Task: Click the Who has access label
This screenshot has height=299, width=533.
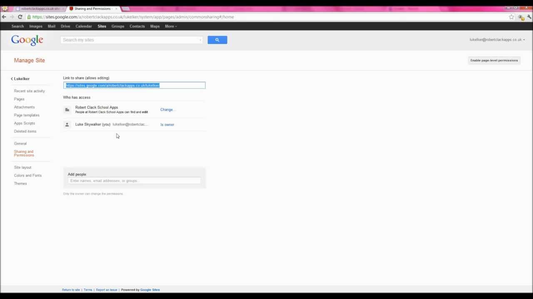Action: coord(77,98)
